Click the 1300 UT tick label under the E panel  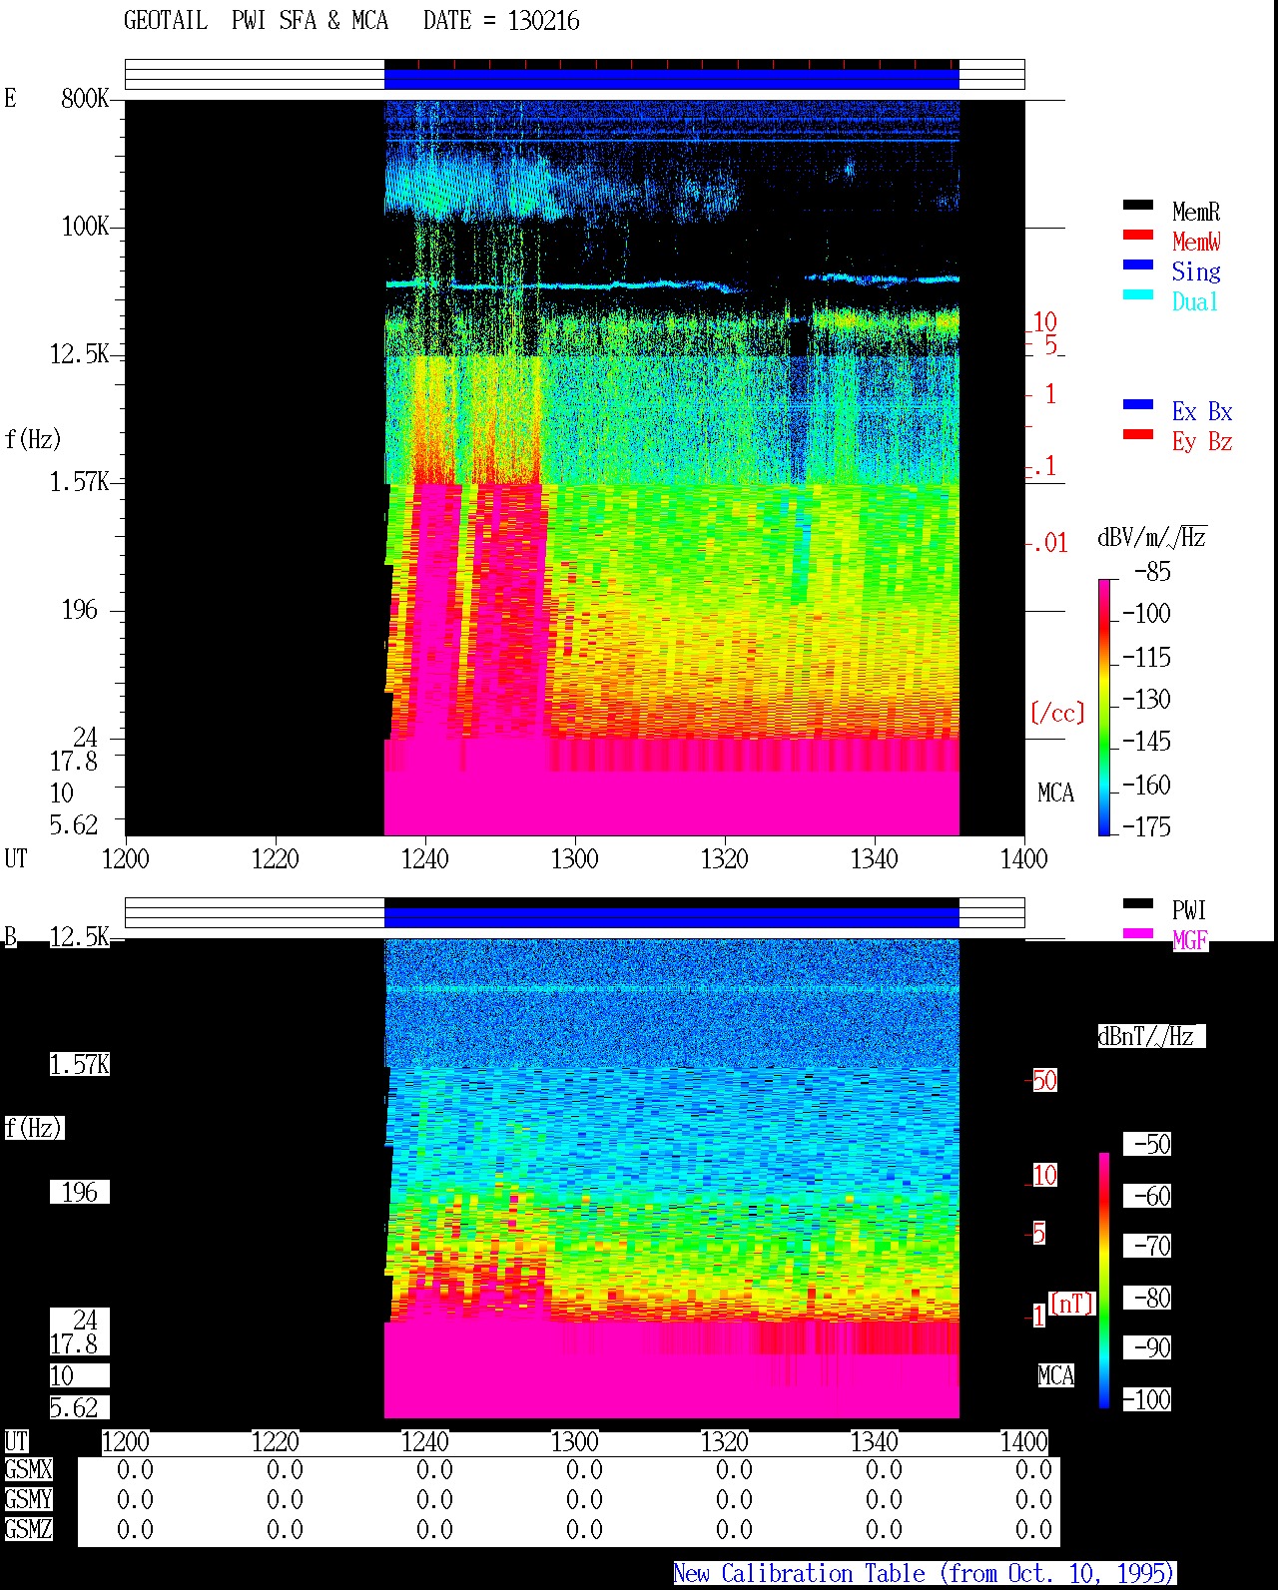click(575, 859)
